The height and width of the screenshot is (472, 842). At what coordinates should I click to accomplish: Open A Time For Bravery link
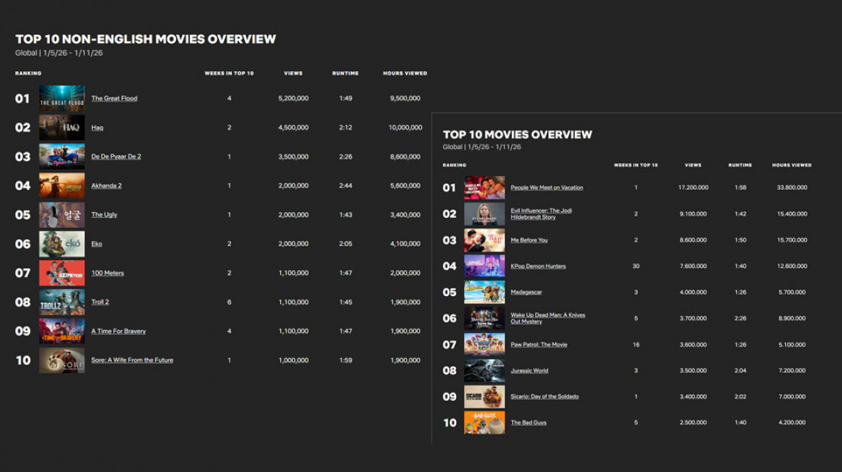pos(118,331)
